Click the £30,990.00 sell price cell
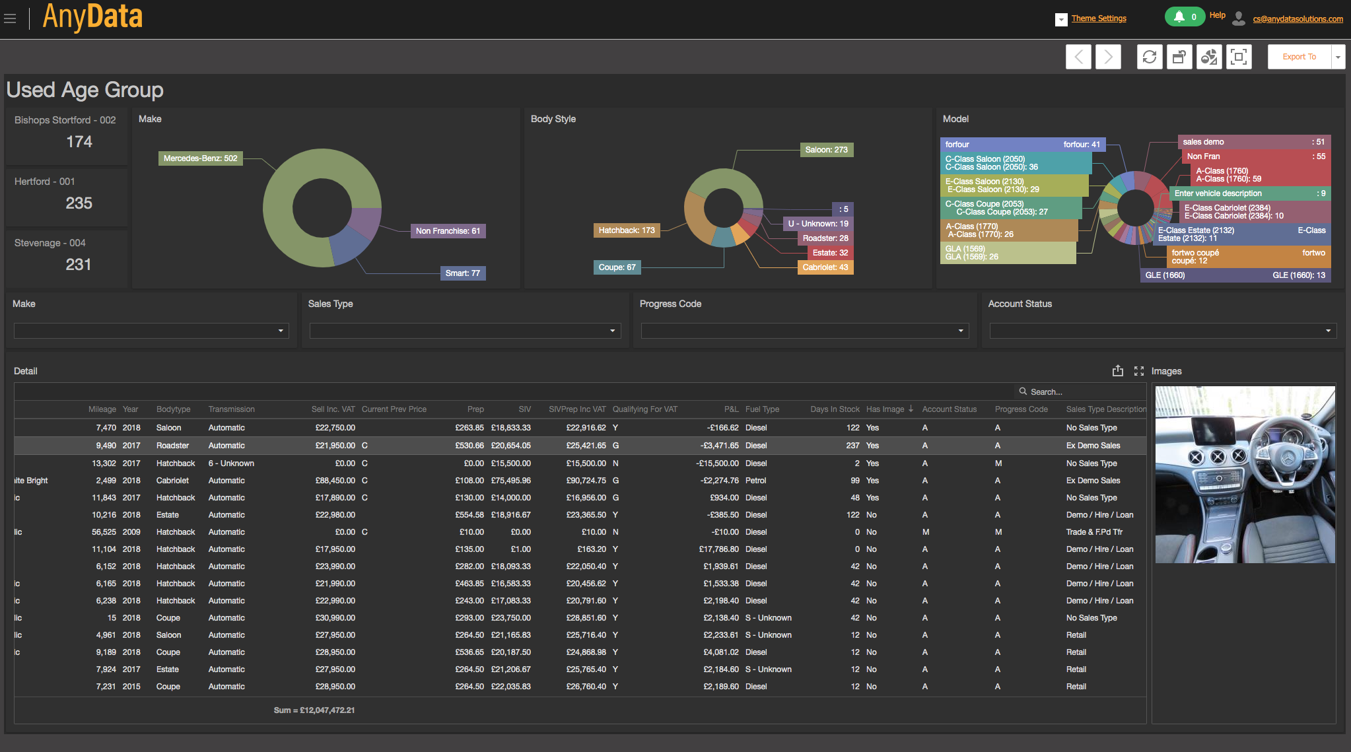The width and height of the screenshot is (1351, 752). click(x=335, y=618)
